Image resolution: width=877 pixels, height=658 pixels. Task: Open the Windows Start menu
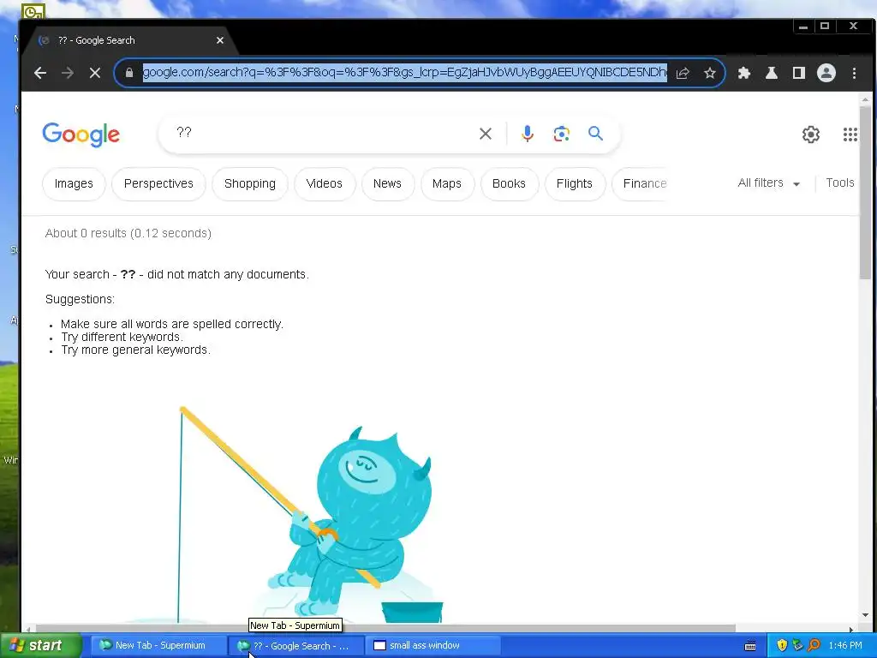[x=41, y=646]
